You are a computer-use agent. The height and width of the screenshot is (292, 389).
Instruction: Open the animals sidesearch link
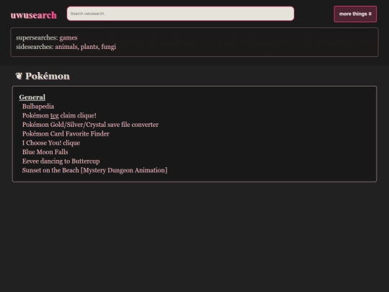click(67, 47)
